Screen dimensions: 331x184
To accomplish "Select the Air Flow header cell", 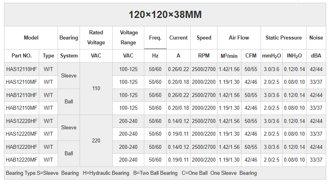I will point(239,38).
